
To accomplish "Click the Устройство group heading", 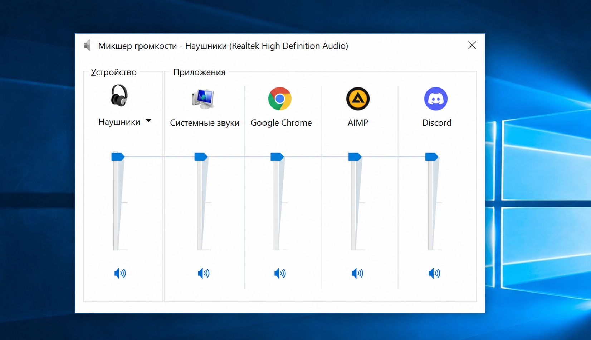I will point(114,72).
